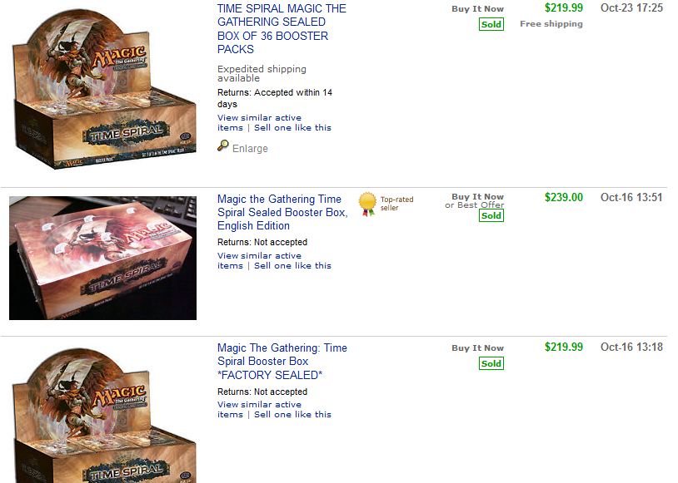Screen dimensions: 678x483
Task: Click the Sold badge beside the Oct-23 listing
Action: 491,24
